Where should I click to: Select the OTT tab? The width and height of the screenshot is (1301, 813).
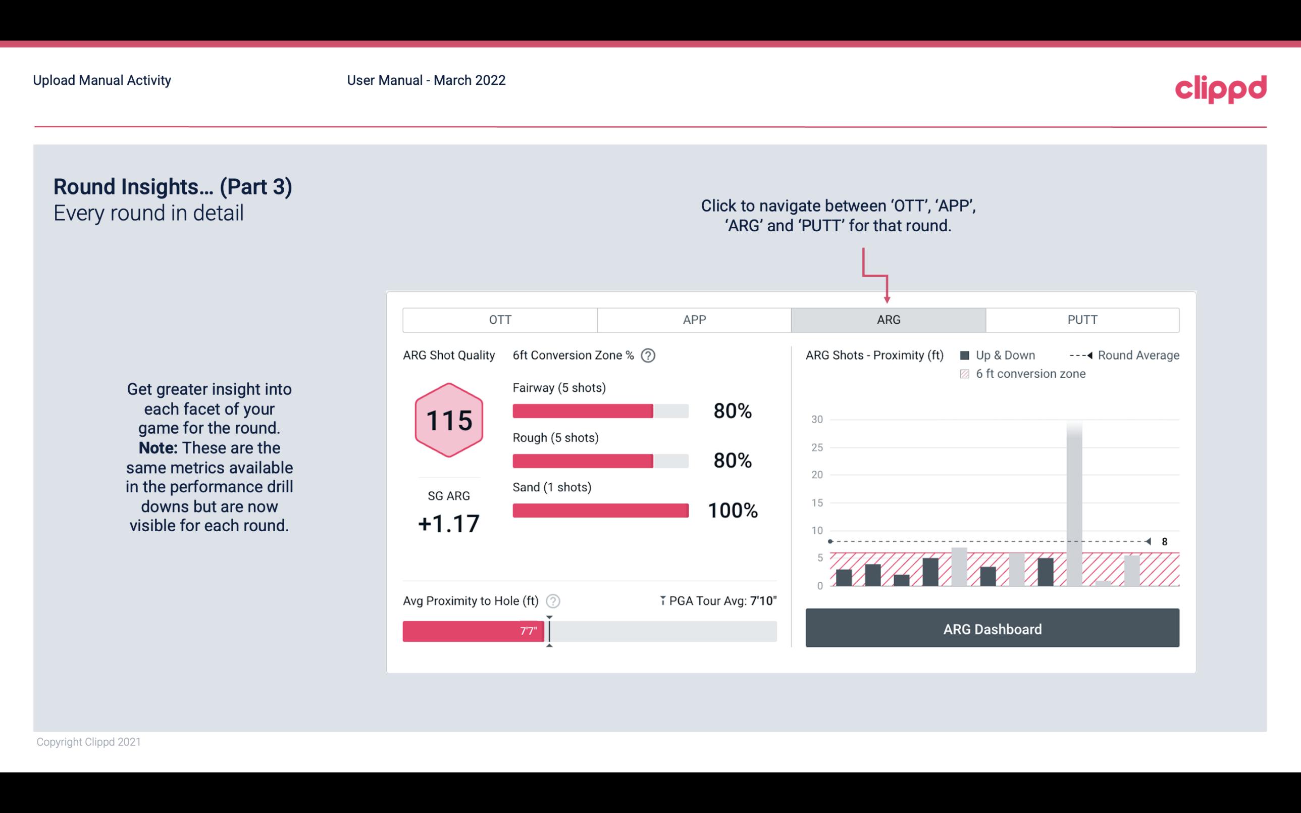click(x=499, y=319)
